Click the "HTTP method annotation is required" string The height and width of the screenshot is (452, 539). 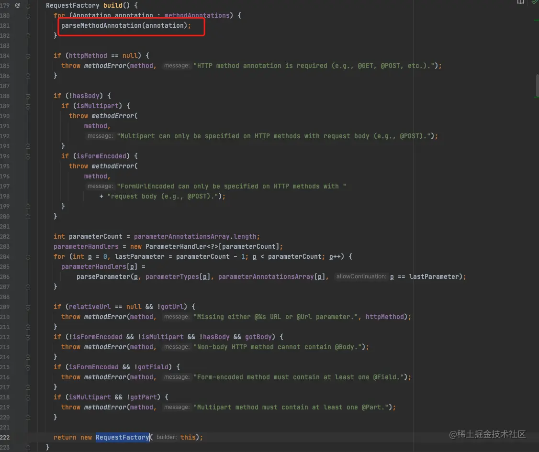pos(314,66)
